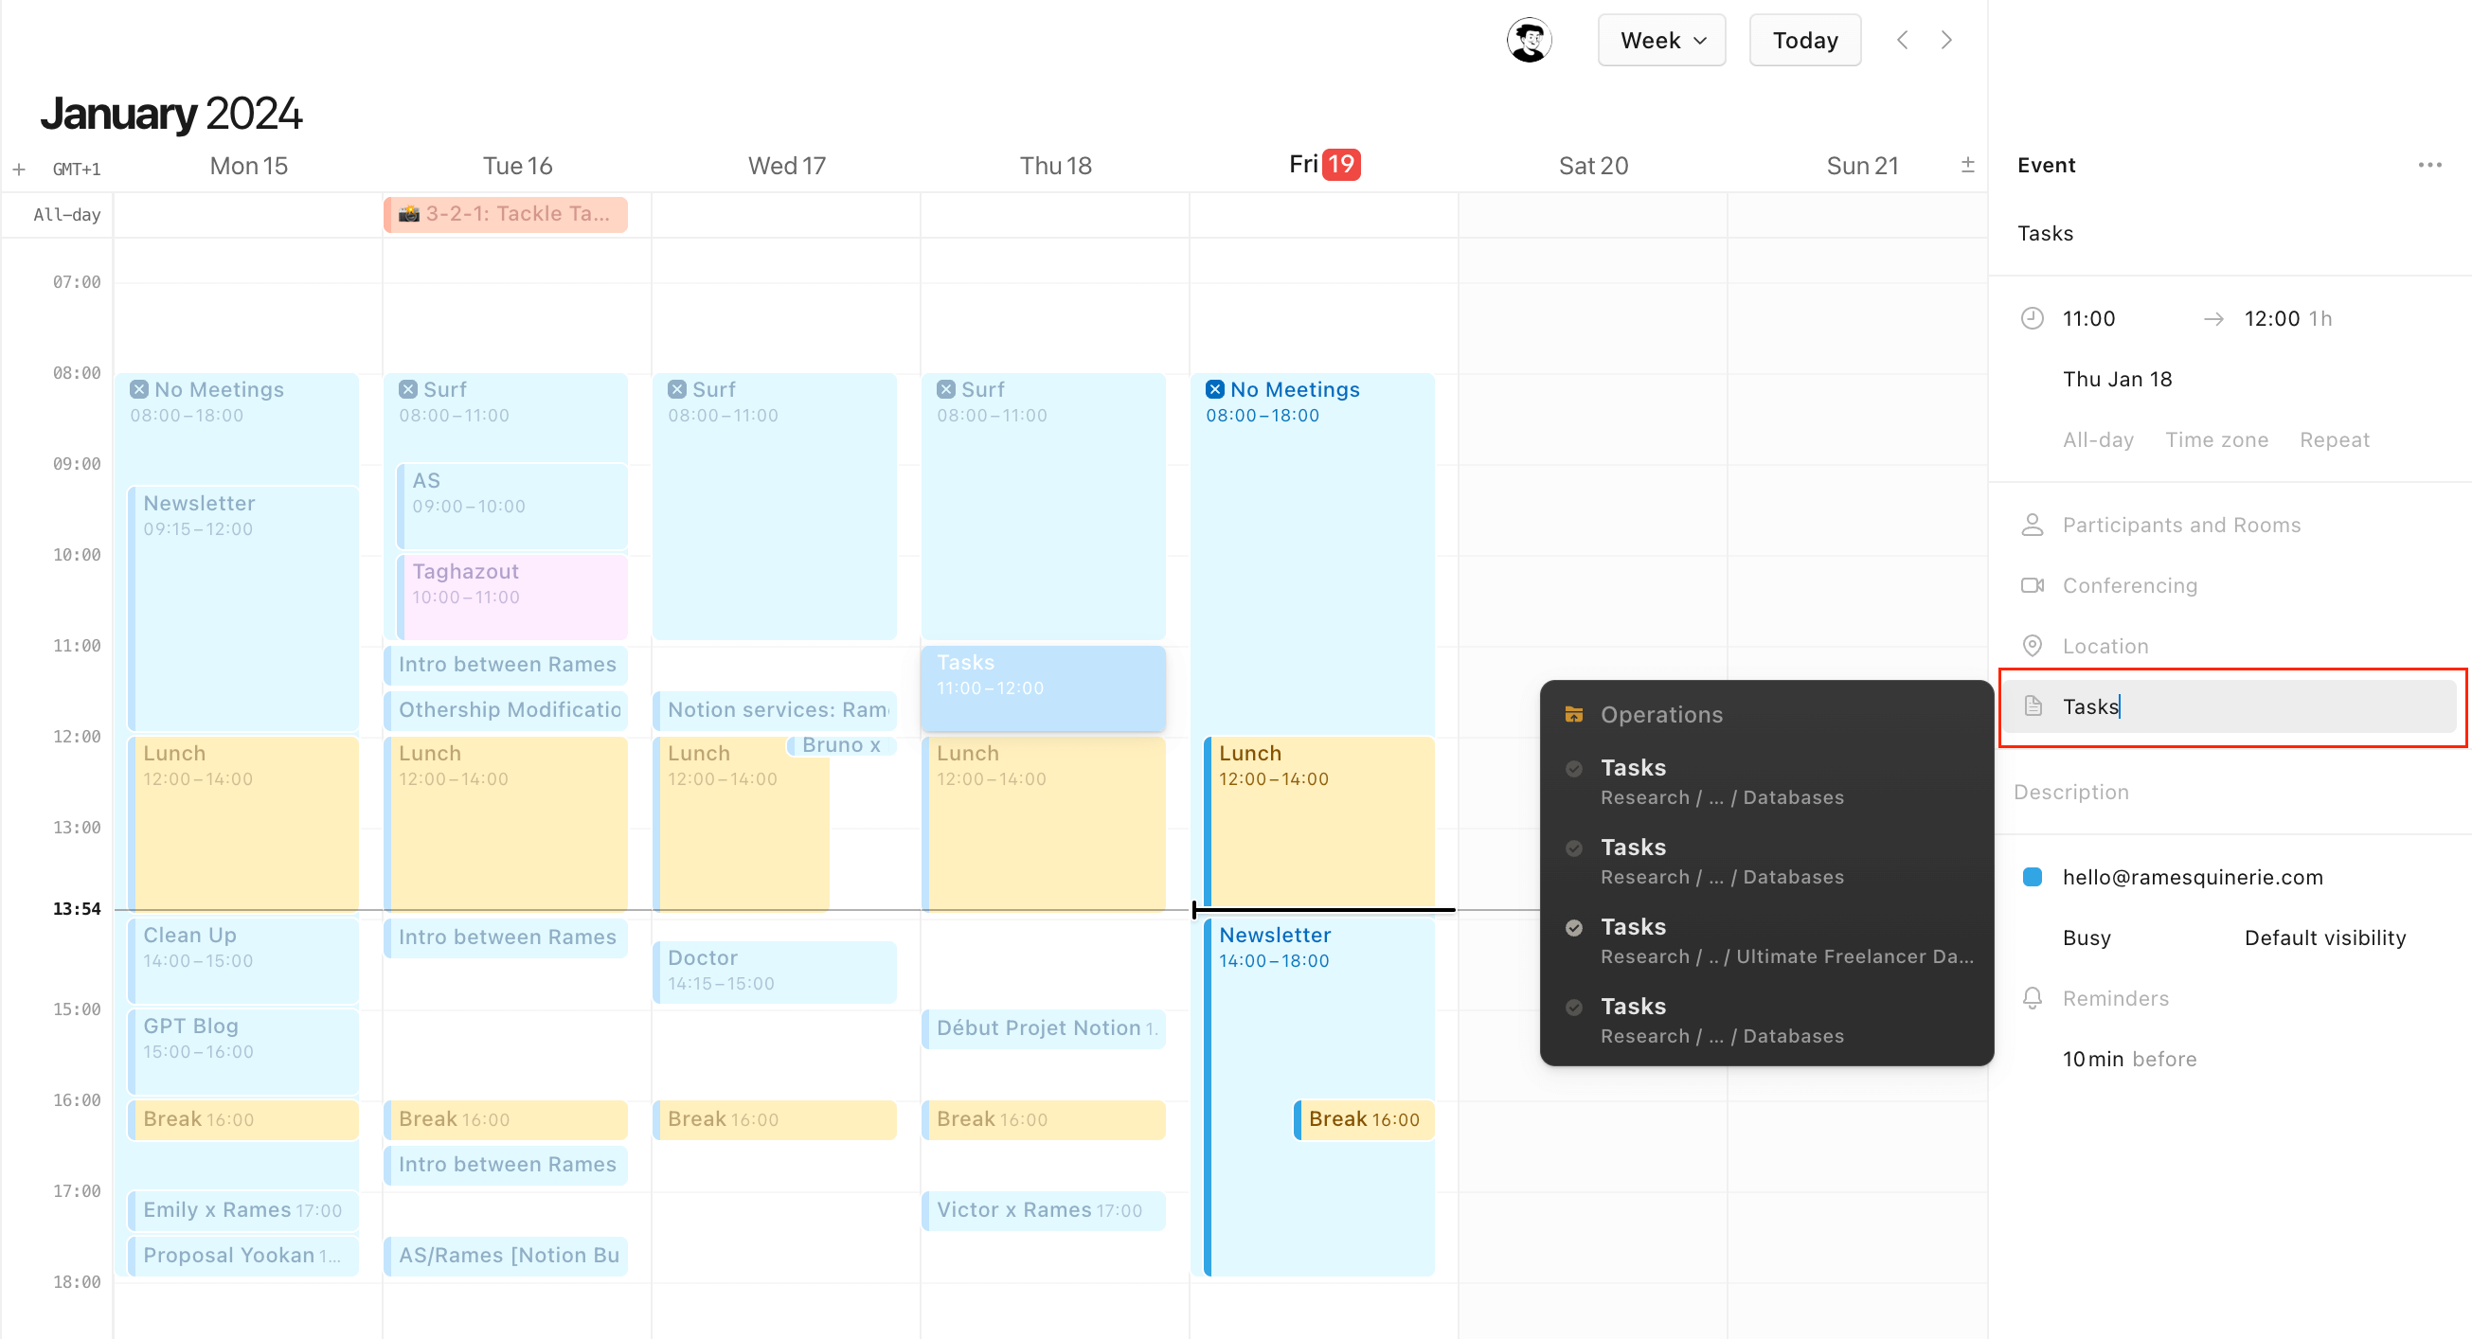Click the back navigation chevron
The width and height of the screenshot is (2472, 1339).
[x=1902, y=40]
